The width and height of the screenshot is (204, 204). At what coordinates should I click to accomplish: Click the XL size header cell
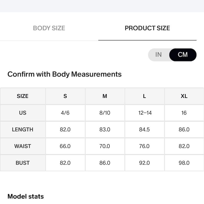coord(184,96)
